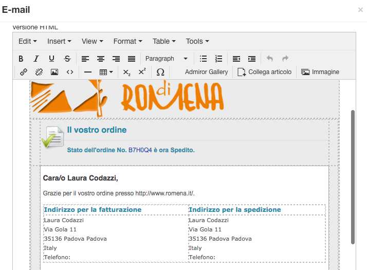Undo the last change
Viewport: 367px width, 270px height.
[270, 59]
